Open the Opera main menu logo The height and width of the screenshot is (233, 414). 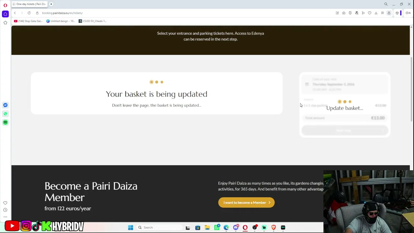5,5
